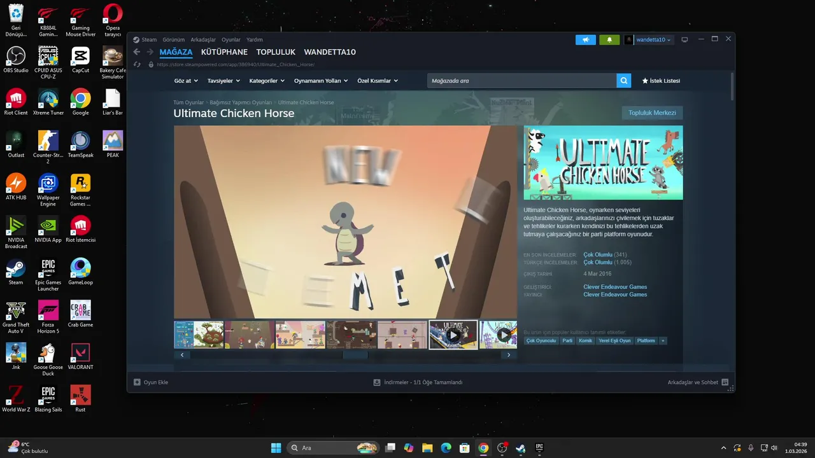Select the selected trailer video thumbnail
The width and height of the screenshot is (815, 458).
pos(453,335)
